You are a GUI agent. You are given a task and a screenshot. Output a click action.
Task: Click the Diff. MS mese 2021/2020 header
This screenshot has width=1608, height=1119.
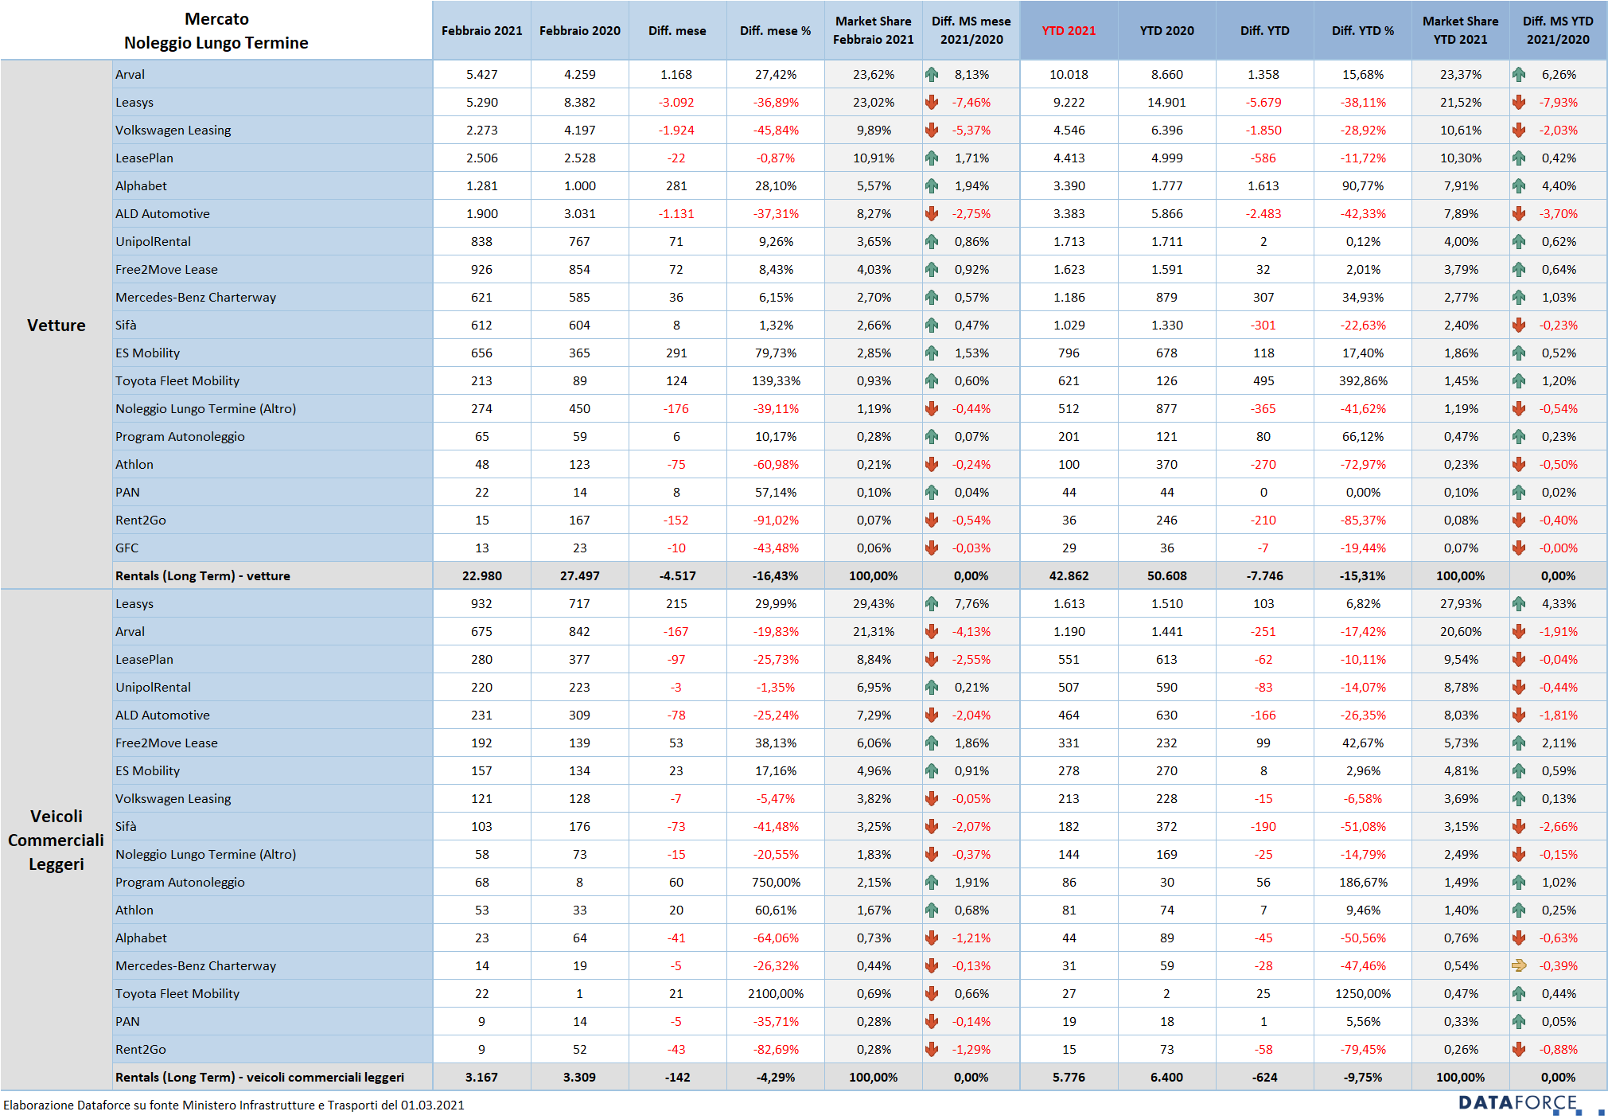point(971,30)
